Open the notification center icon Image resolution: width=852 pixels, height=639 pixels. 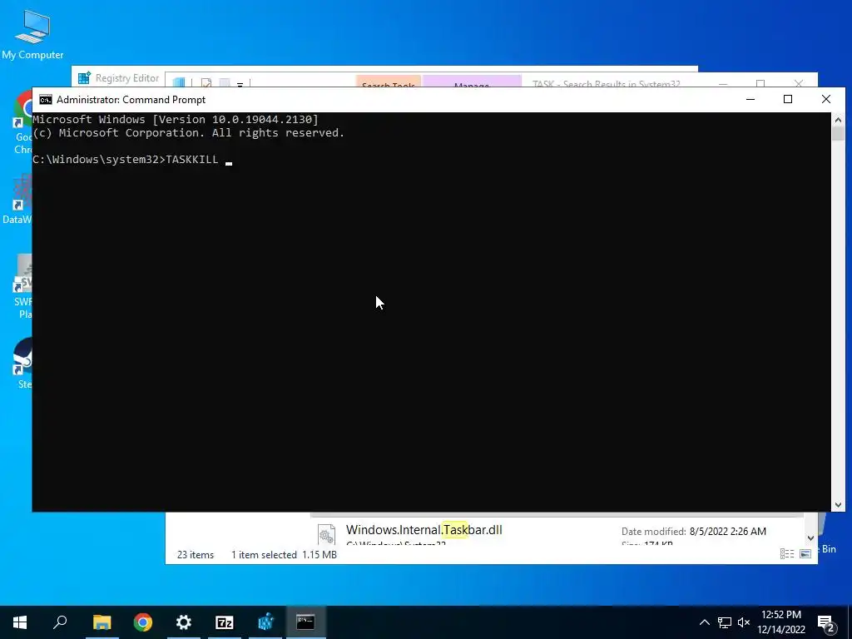coord(826,623)
